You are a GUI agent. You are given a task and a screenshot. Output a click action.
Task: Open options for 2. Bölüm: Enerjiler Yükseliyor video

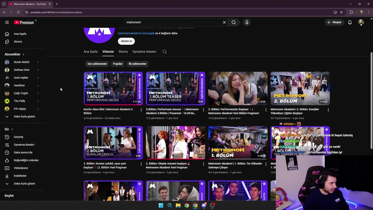328,110
